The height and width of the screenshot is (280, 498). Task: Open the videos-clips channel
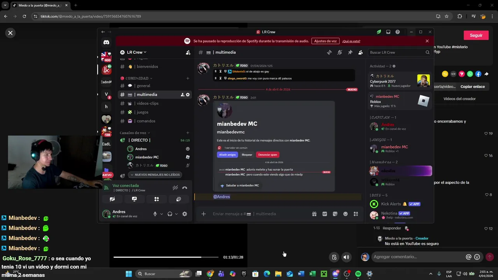pos(155,103)
